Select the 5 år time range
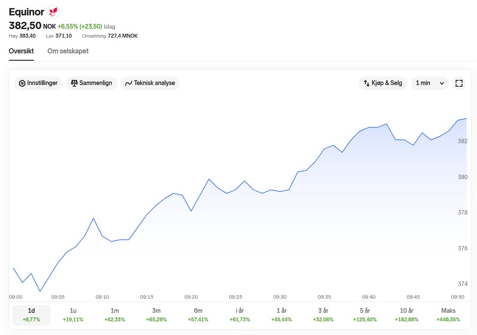Viewport: 477px width, 335px height. pos(365,315)
